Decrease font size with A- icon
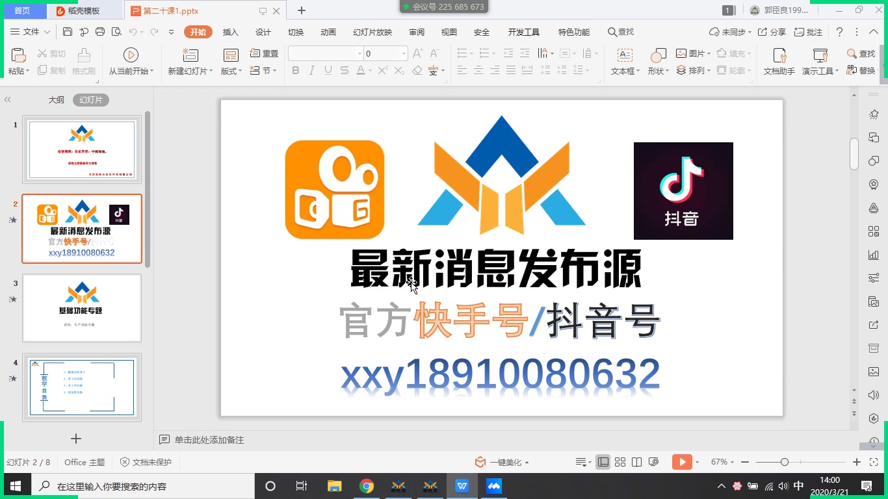The height and width of the screenshot is (499, 888). point(435,53)
